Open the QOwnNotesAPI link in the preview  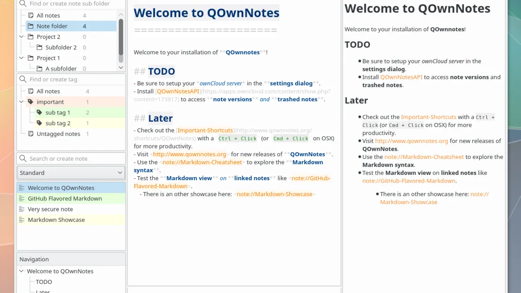pos(401,77)
